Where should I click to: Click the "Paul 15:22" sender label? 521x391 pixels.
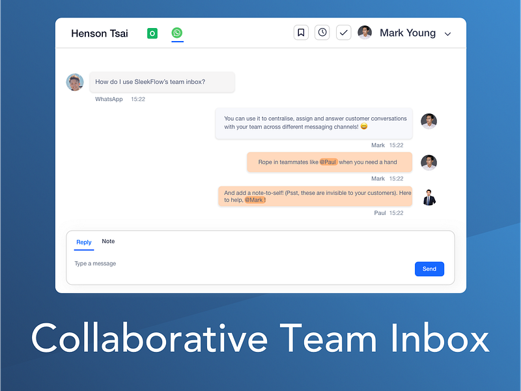389,213
